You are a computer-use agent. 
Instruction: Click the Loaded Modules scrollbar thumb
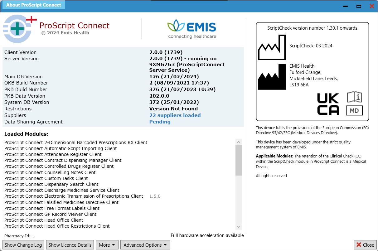[239, 160]
